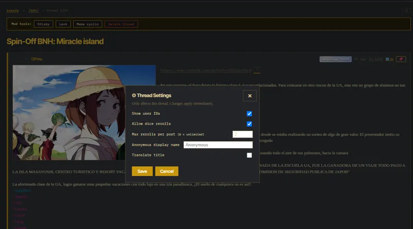Enable the Translate title checkbox
413x229 pixels.
tap(249, 155)
